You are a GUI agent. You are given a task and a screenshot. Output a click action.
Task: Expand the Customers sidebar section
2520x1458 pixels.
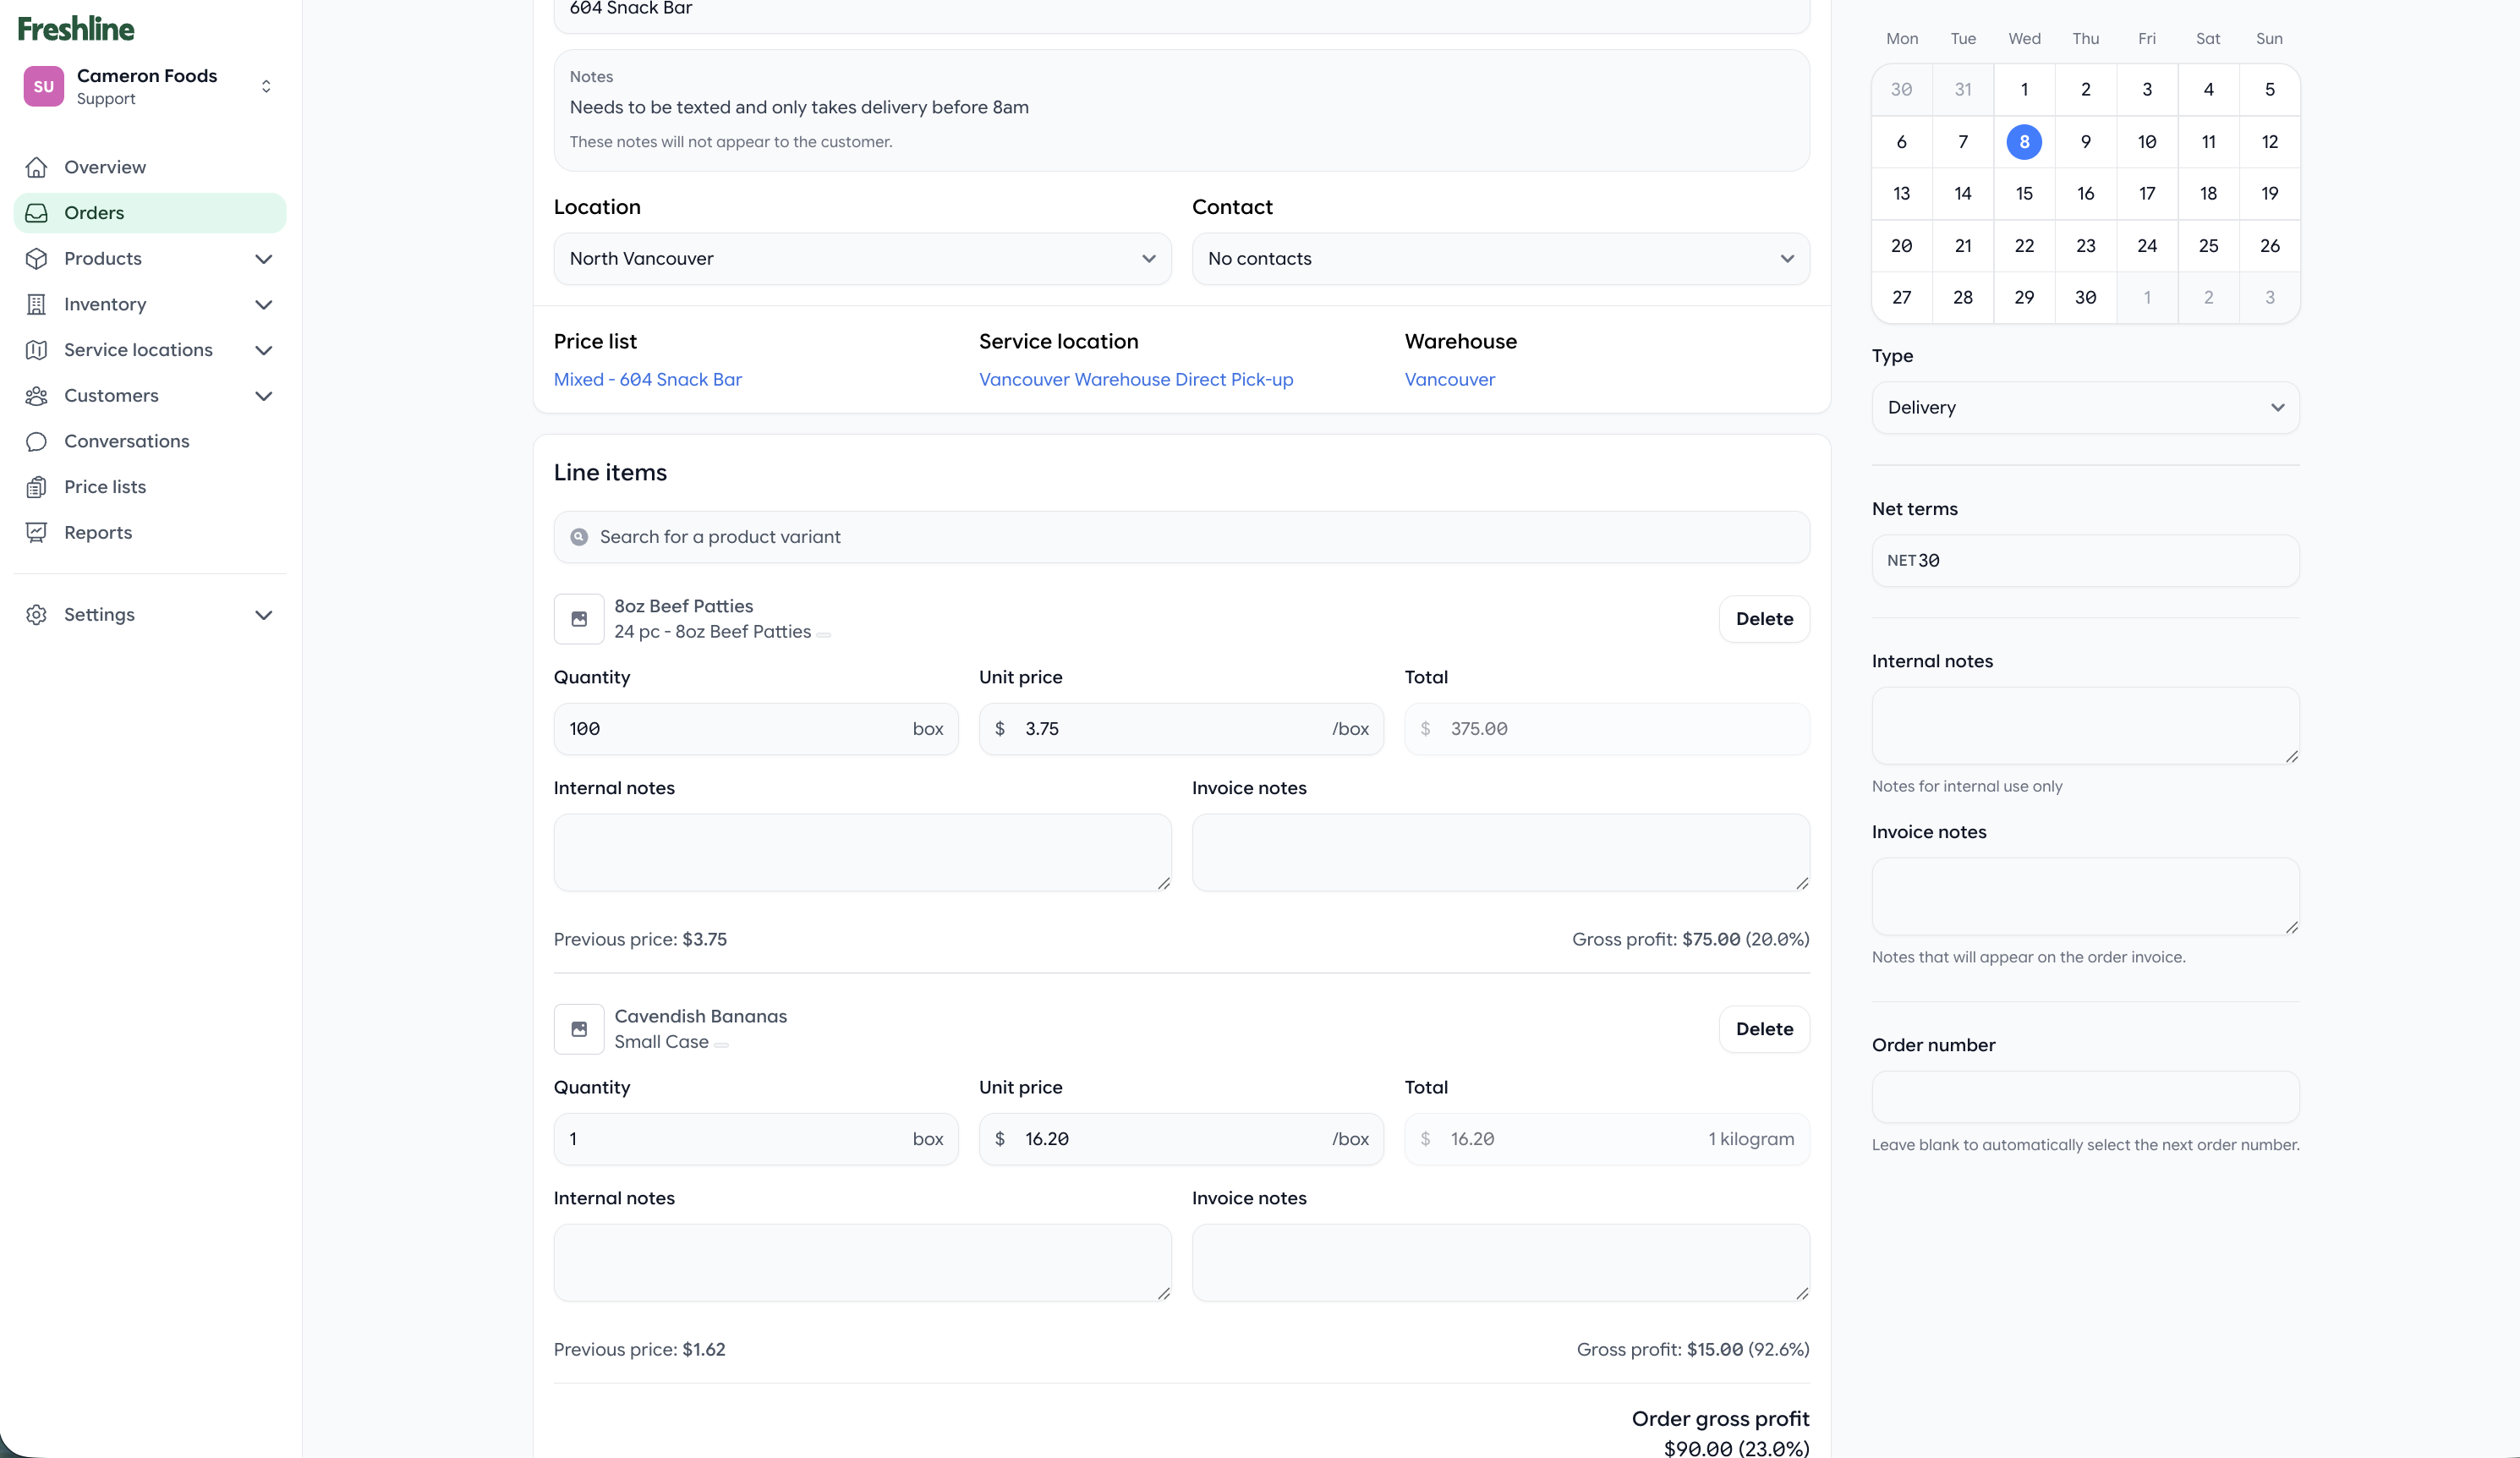tap(263, 396)
